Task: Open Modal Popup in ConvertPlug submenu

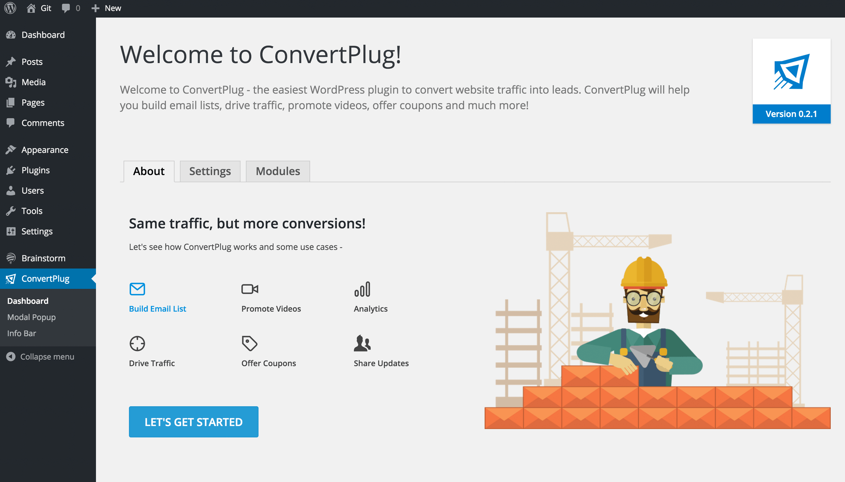Action: pos(31,317)
